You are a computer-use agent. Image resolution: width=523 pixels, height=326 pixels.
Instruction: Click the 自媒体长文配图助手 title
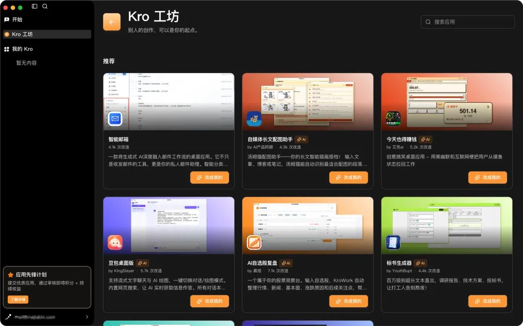click(x=270, y=140)
